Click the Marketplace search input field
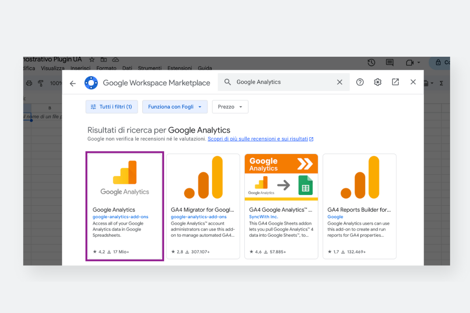 click(284, 82)
